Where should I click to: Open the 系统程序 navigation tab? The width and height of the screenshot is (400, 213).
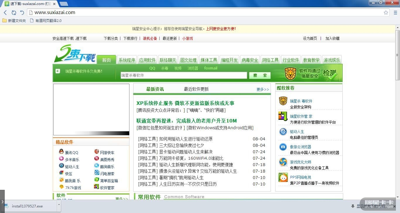127,60
